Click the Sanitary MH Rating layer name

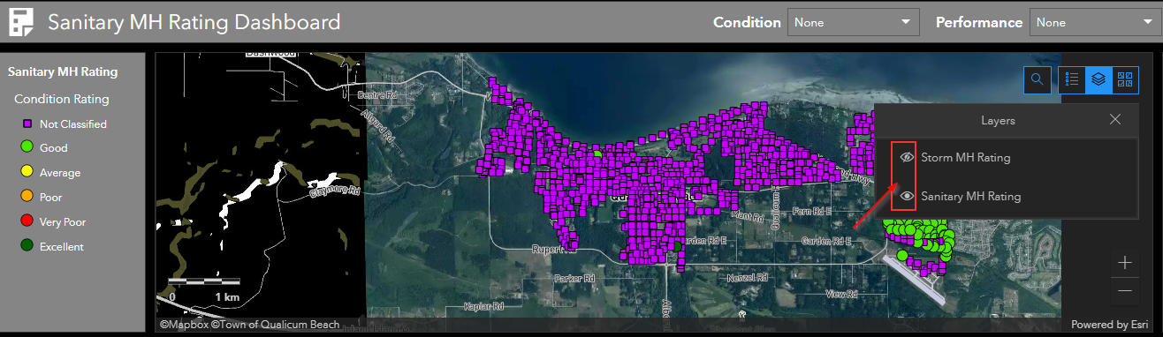tap(970, 196)
